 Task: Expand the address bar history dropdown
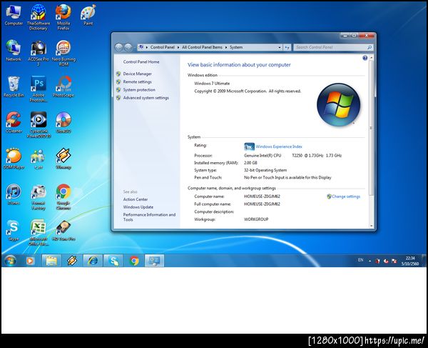point(280,47)
